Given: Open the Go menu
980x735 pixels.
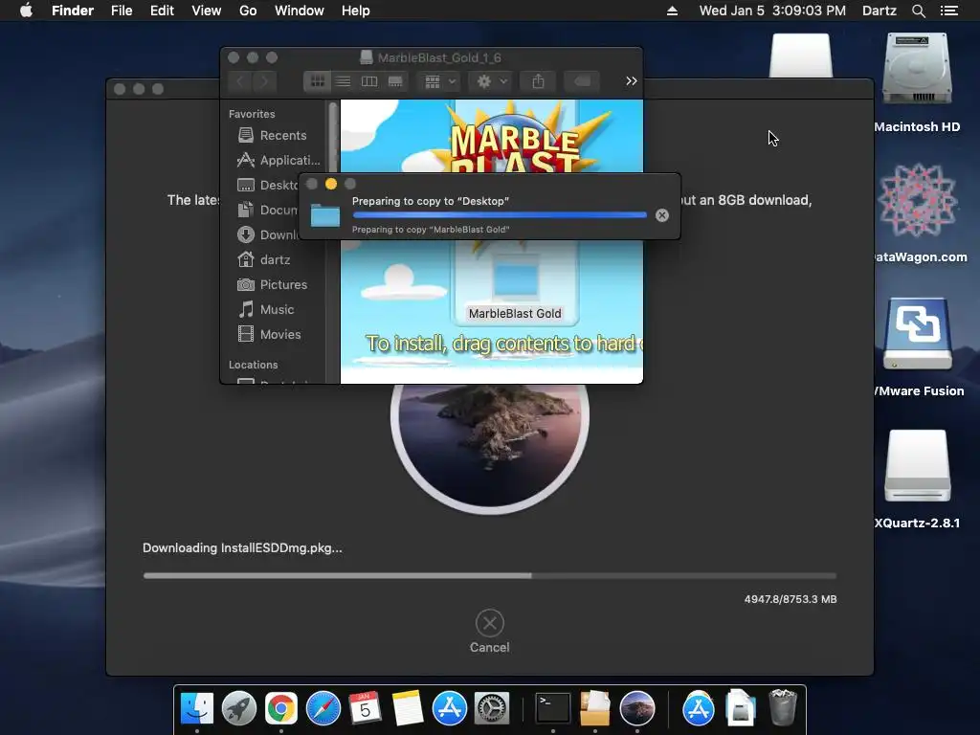Looking at the screenshot, I should [248, 11].
